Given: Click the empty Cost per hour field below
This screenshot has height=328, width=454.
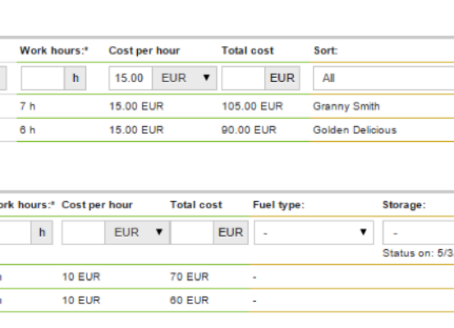Looking at the screenshot, I should tap(84, 233).
